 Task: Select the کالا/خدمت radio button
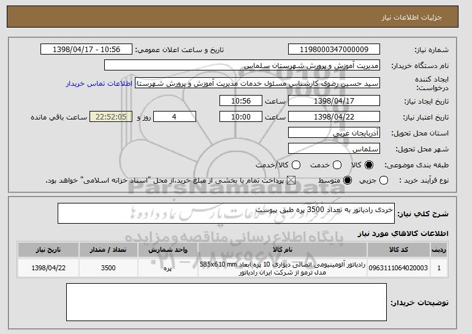coord(296,165)
